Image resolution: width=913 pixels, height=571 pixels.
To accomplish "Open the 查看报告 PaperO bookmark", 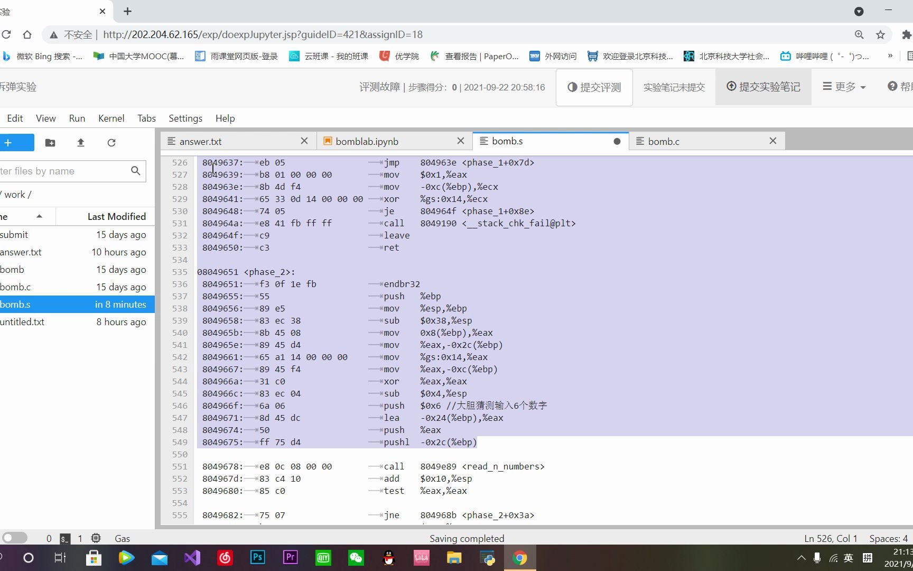I will pyautogui.click(x=474, y=56).
